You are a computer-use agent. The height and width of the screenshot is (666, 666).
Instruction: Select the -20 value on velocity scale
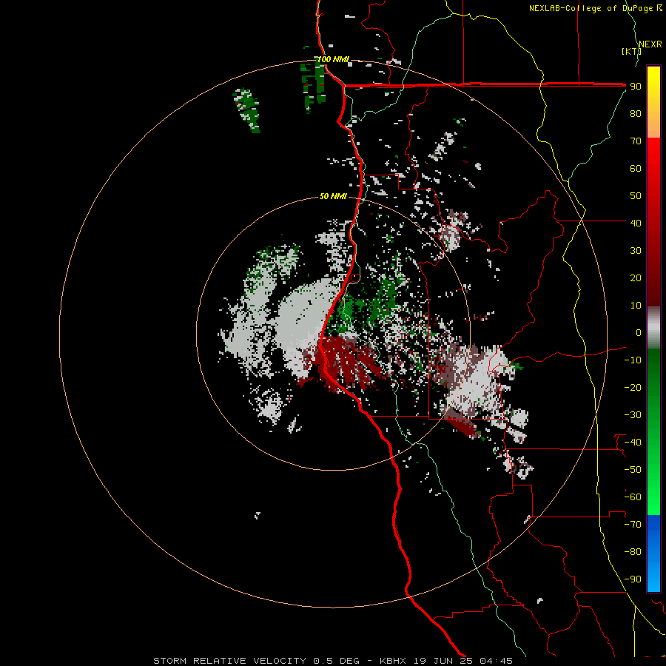633,387
